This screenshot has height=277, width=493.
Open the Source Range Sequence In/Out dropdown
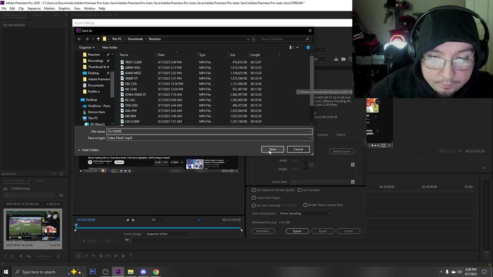(x=168, y=234)
